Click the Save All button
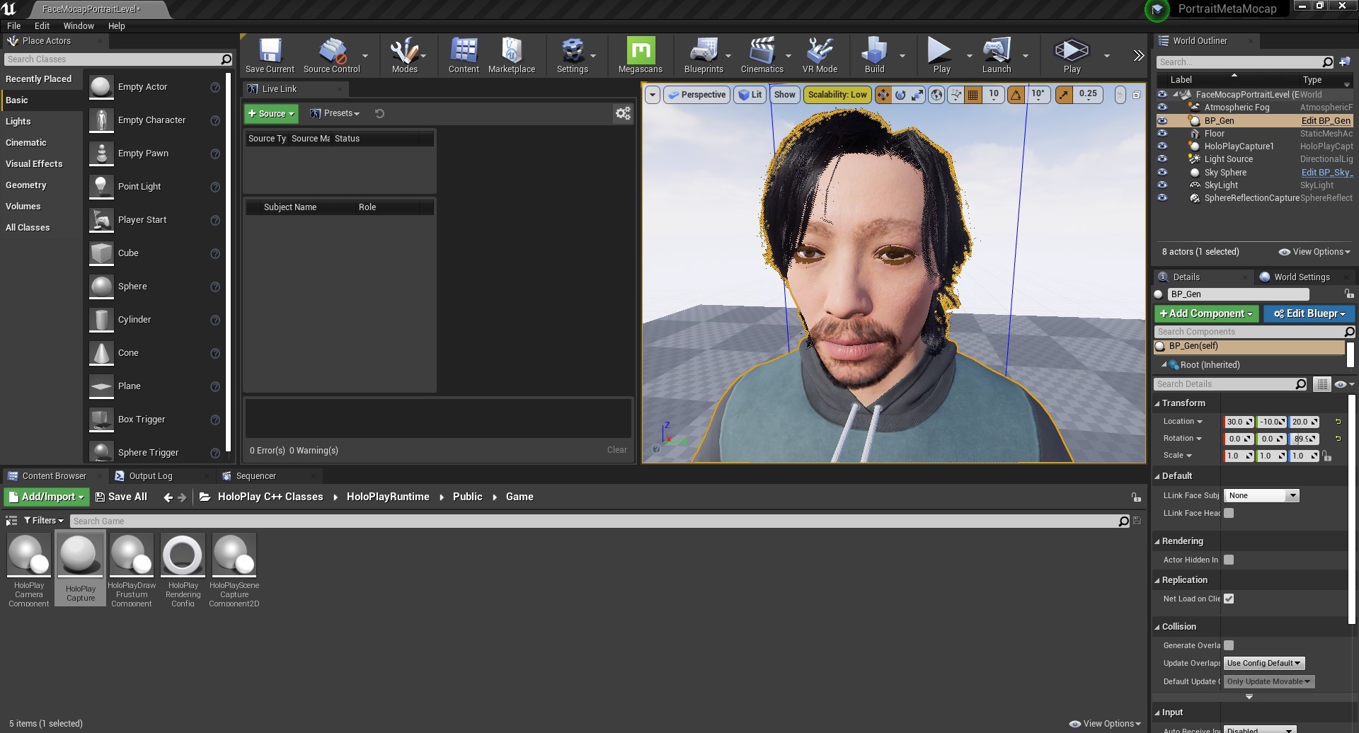Screen dimensions: 1359x733 point(121,497)
